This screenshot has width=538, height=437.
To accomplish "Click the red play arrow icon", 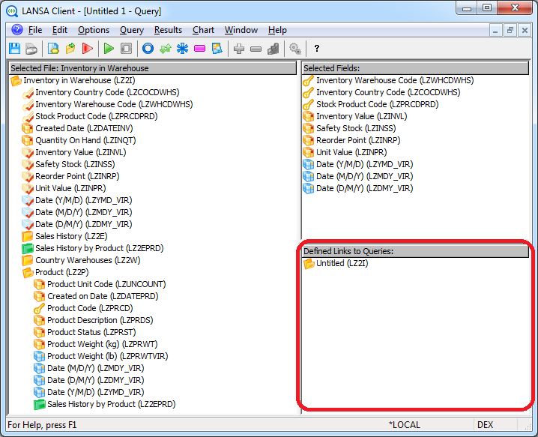I will point(88,49).
